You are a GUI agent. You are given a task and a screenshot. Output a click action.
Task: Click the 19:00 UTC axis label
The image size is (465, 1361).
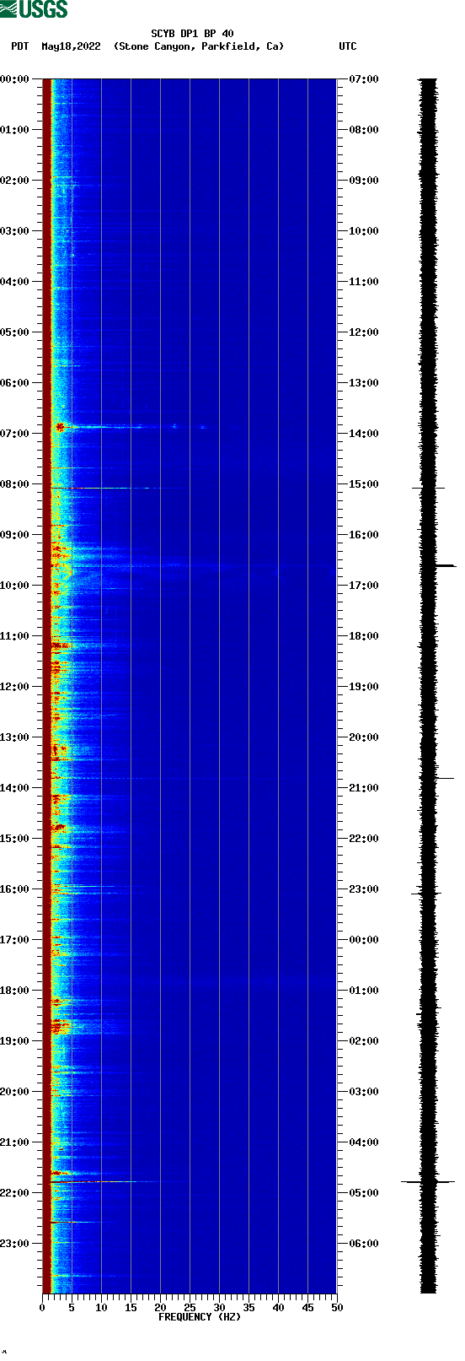[x=364, y=687]
